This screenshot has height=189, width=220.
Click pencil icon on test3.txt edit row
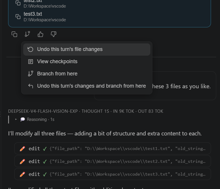[22, 174]
